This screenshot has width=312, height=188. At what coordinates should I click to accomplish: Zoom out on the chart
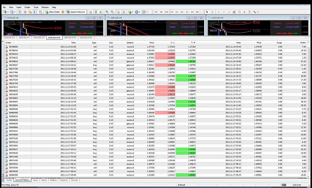[112, 12]
